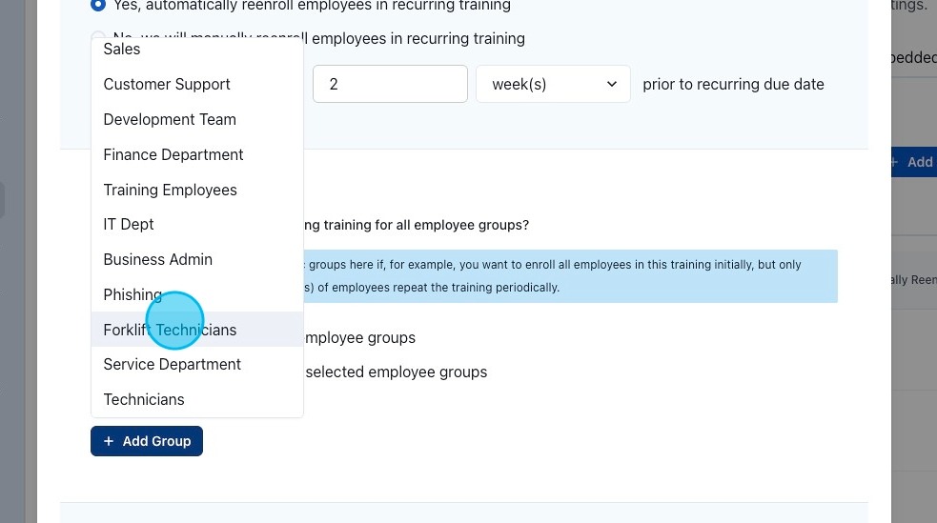Enable the automatic reenroll radio option
The width and height of the screenshot is (937, 523).
pyautogui.click(x=98, y=6)
